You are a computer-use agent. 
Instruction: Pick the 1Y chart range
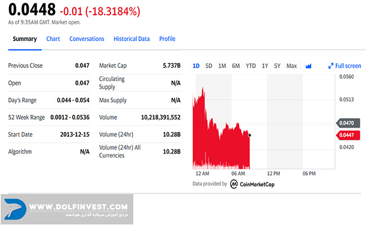tap(265, 66)
